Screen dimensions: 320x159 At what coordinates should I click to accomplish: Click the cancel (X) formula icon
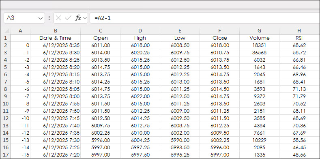(x=58, y=18)
